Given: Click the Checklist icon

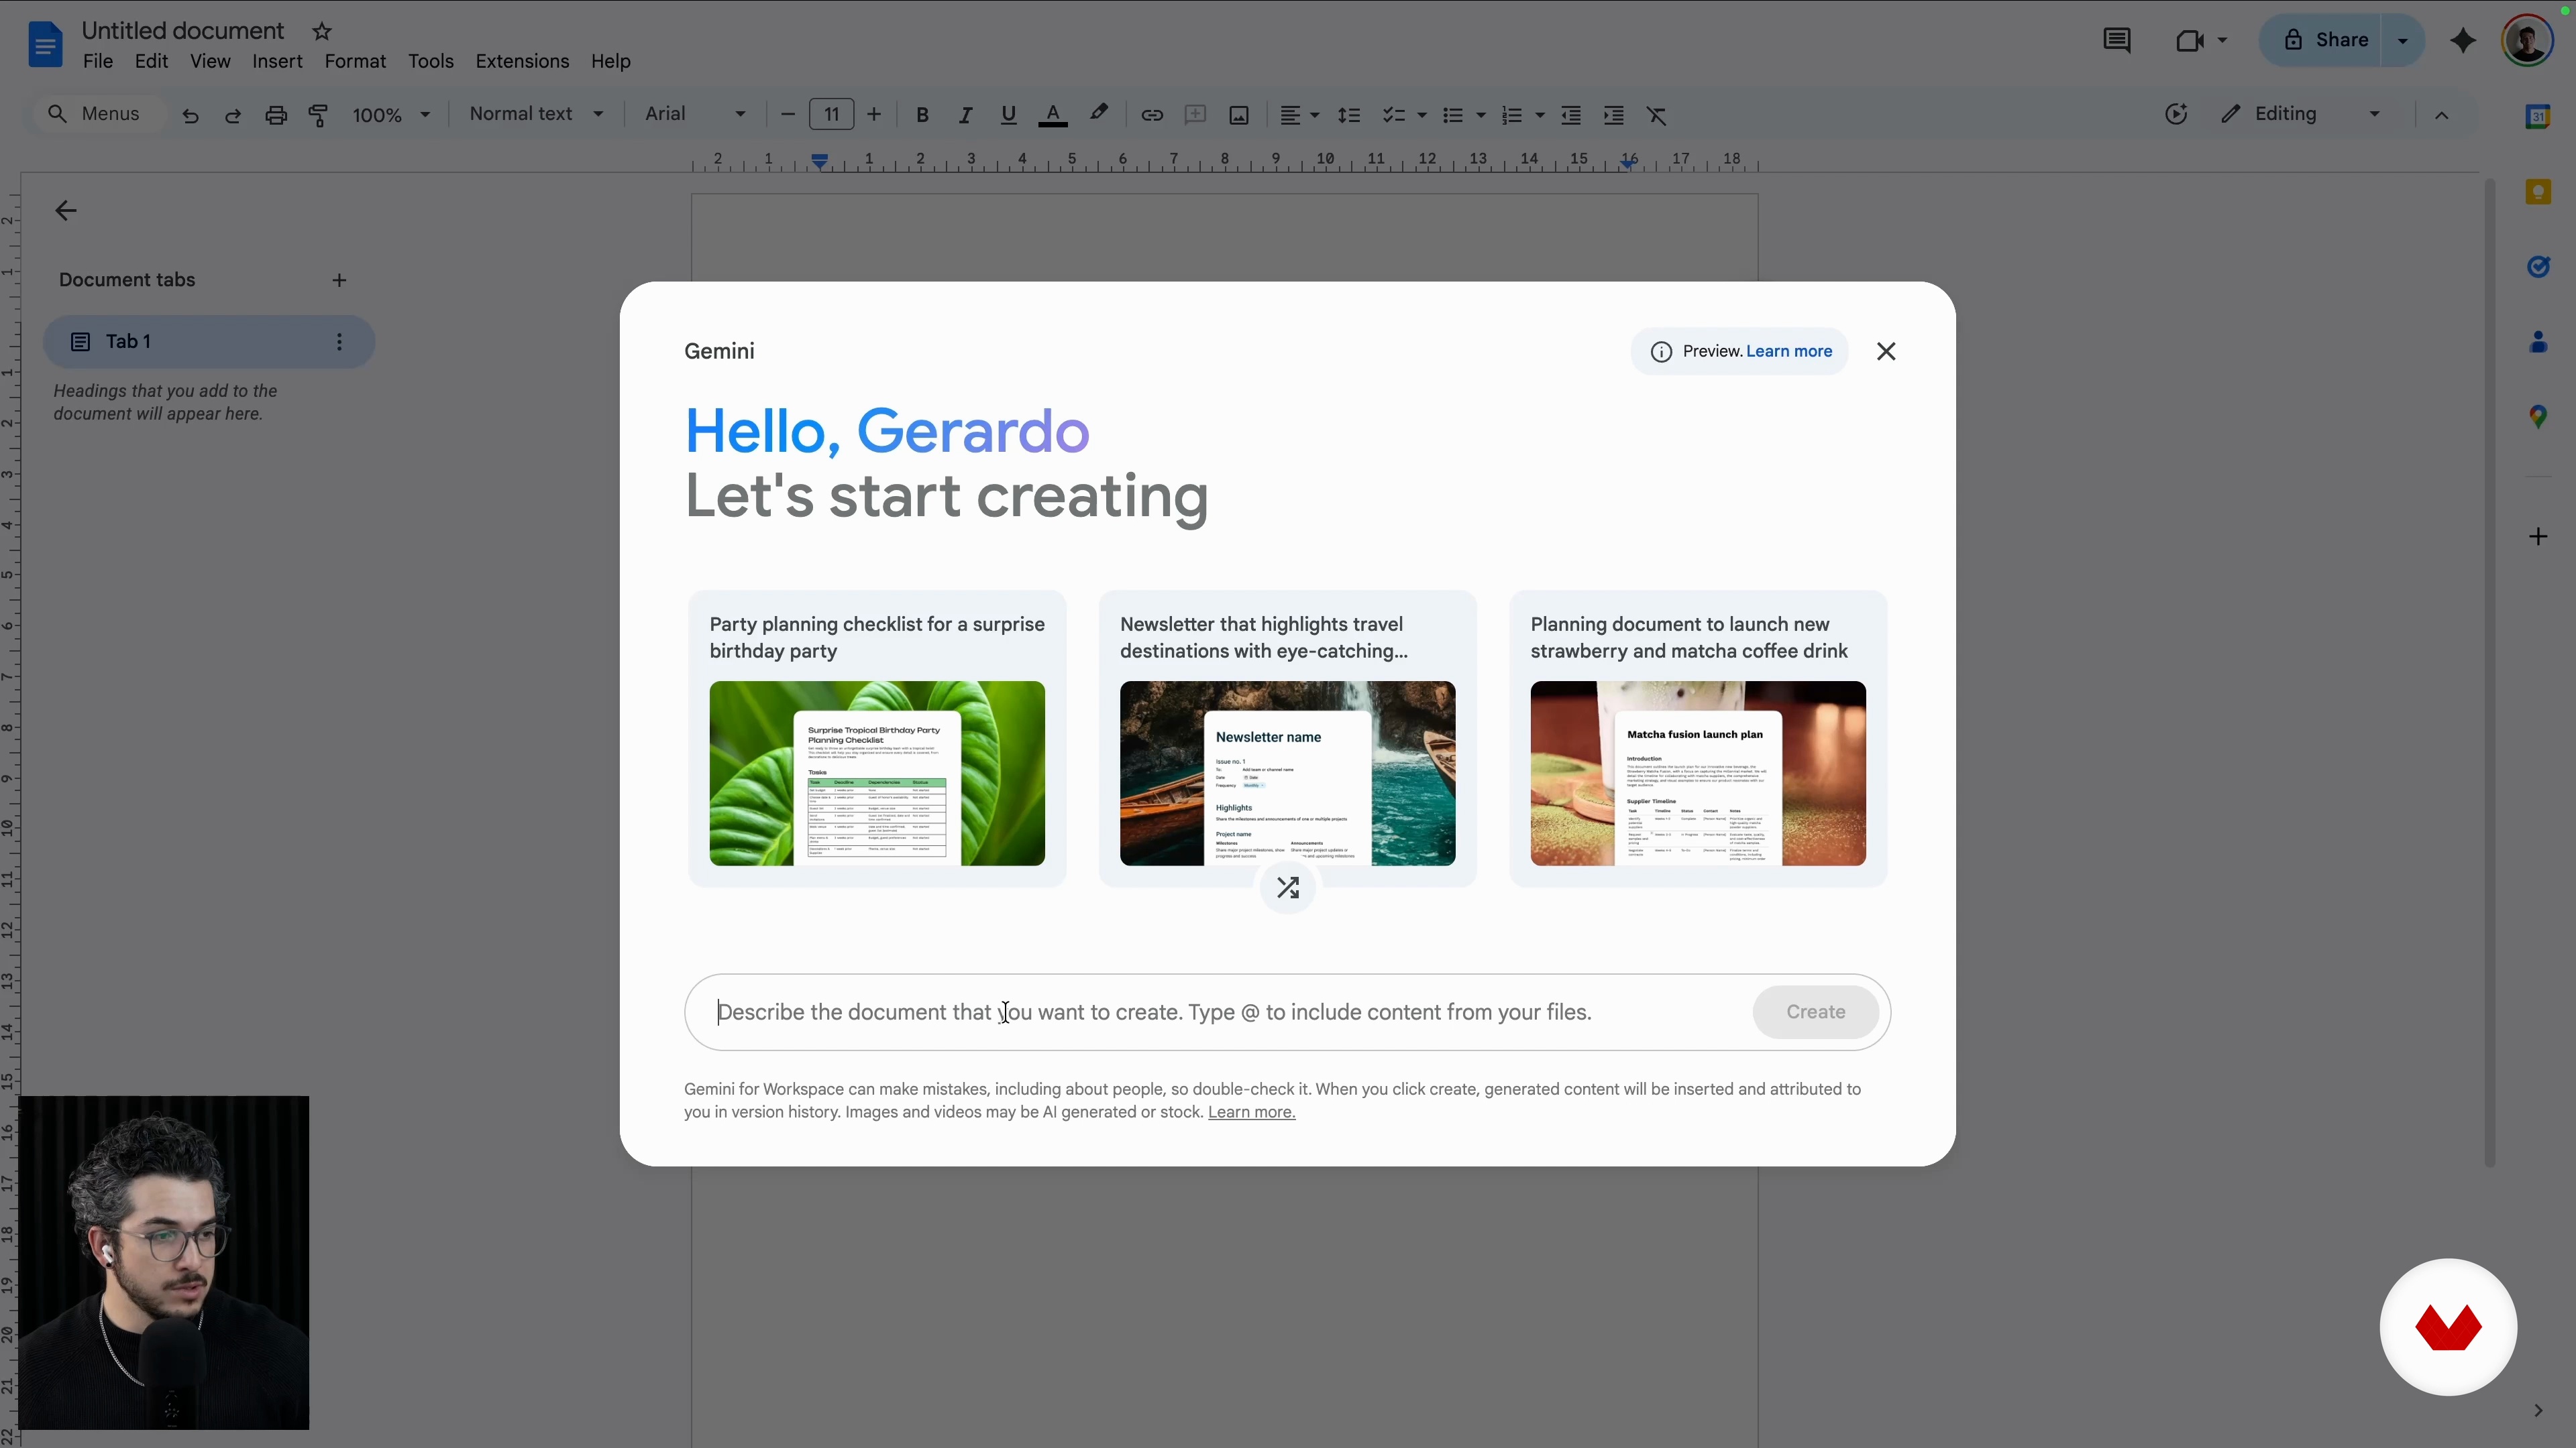Looking at the screenshot, I should tap(1394, 116).
